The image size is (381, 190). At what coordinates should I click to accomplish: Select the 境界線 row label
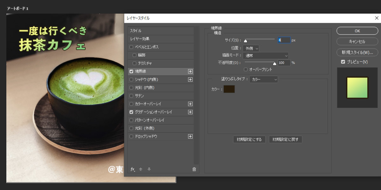pos(140,72)
